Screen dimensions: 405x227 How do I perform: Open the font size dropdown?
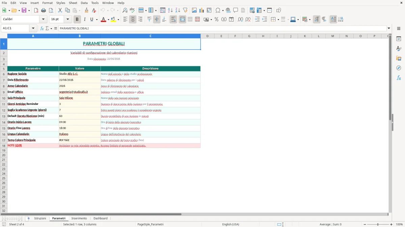(x=68, y=20)
